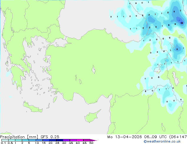The image size is (187, 144).
Task: Click the '15' legend scale label
Action: tap(44, 143)
